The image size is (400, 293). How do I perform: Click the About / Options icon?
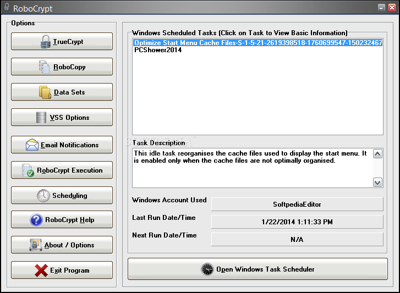point(35,245)
